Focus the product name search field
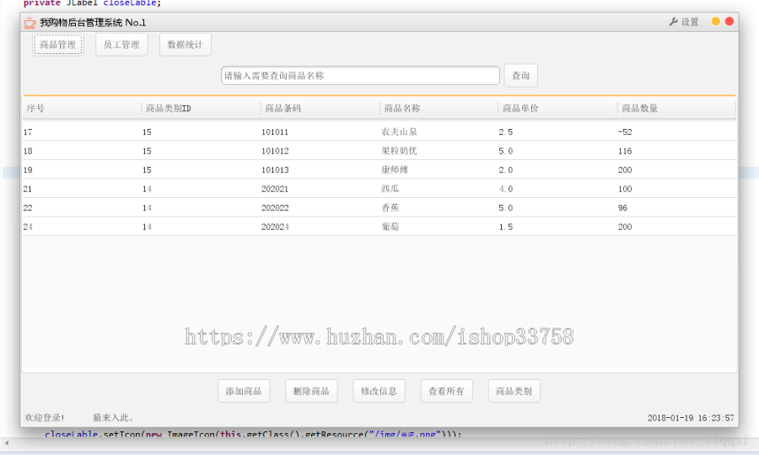Screen dimensions: 759x455 (x=360, y=76)
